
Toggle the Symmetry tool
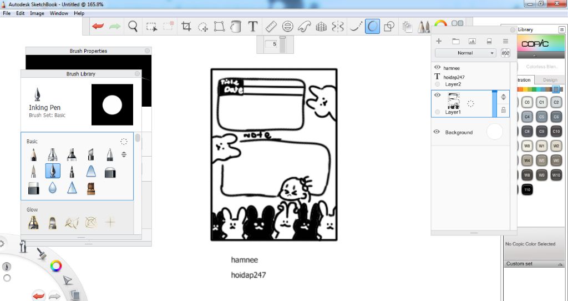[338, 27]
